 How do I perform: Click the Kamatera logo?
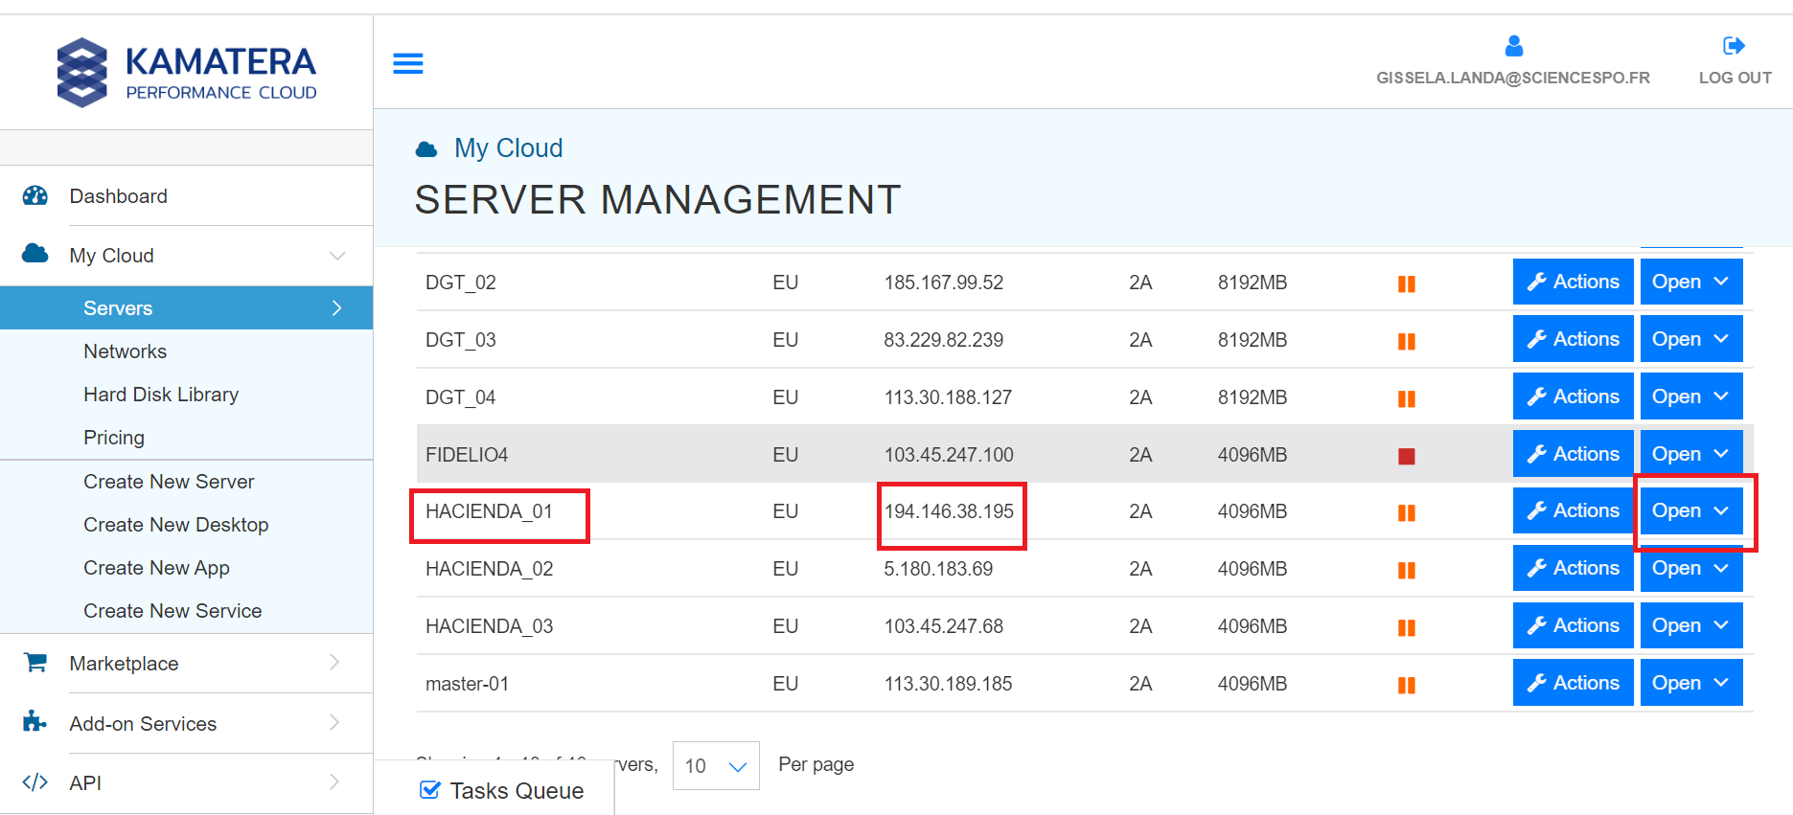[187, 73]
